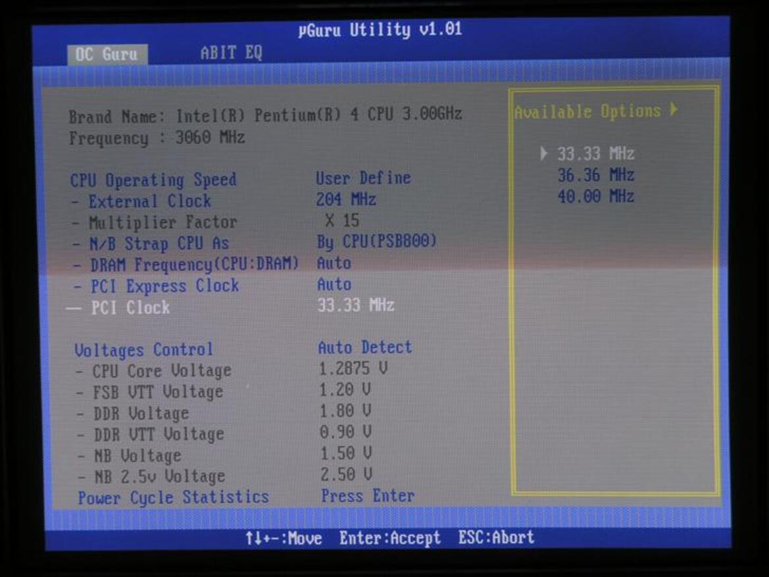Click the 2.50 V NB 2.5v value
769x577 pixels.
[x=347, y=474]
